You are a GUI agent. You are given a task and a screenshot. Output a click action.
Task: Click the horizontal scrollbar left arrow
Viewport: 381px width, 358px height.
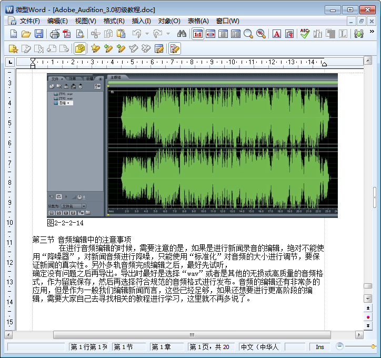coord(9,335)
